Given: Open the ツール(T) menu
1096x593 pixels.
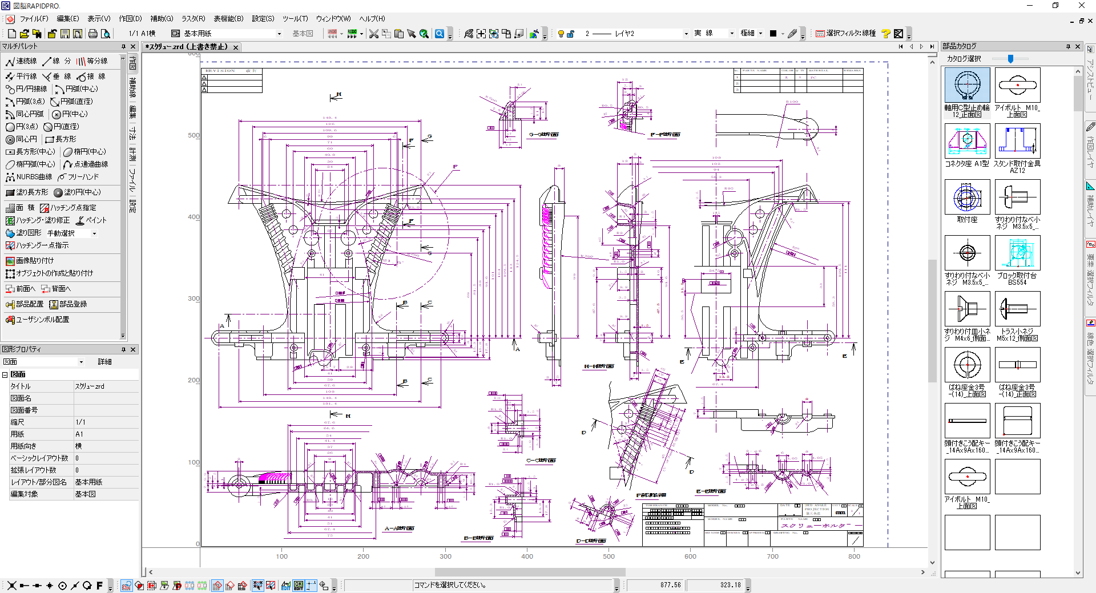Looking at the screenshot, I should click(x=295, y=18).
